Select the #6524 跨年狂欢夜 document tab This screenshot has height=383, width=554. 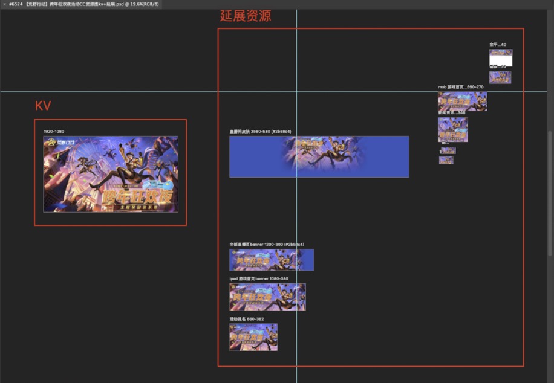click(83, 4)
